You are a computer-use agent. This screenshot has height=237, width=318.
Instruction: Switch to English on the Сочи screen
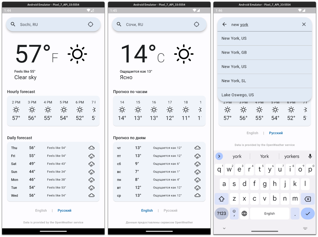pos(147,211)
